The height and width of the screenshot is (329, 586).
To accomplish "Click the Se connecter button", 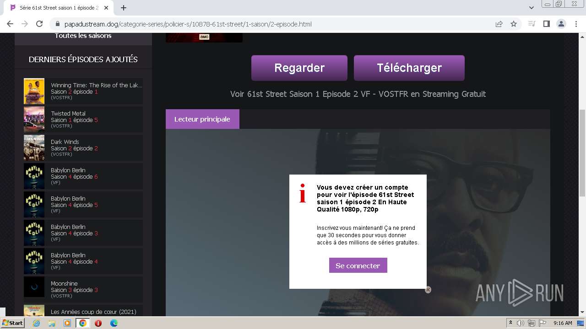I will pyautogui.click(x=358, y=265).
